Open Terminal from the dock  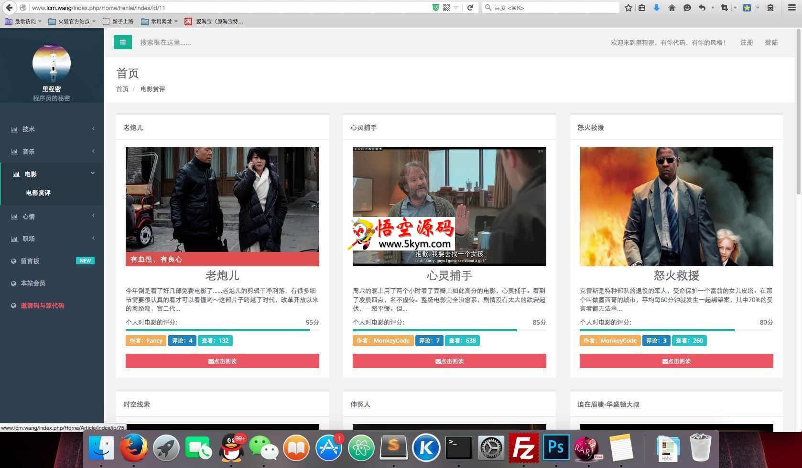tap(459, 448)
